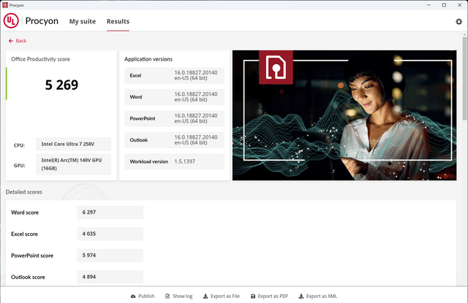Screen dimensions: 468x303
Task: Click the Outlook application version row
Action: point(174,140)
